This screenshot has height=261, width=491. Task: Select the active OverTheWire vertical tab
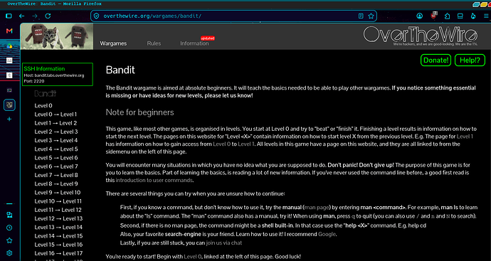pyautogui.click(x=9, y=105)
